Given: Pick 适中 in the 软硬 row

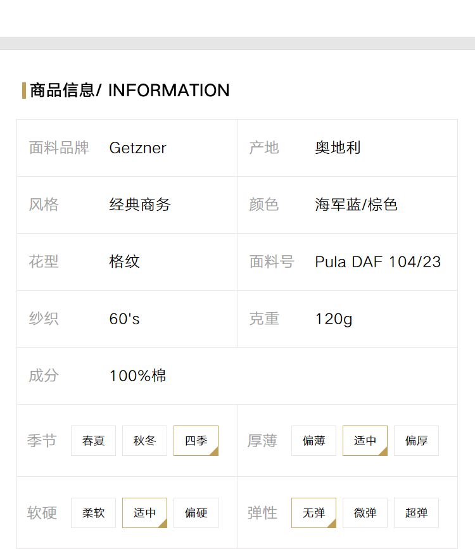Looking at the screenshot, I should [144, 512].
